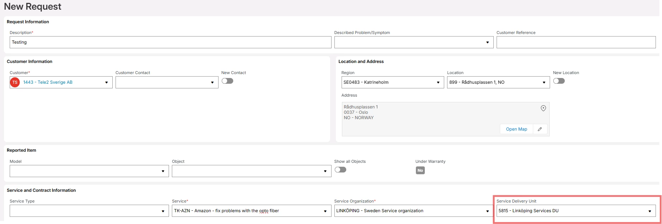This screenshot has height=224, width=662.
Task: Click the Under Warranty No badge
Action: pos(420,171)
